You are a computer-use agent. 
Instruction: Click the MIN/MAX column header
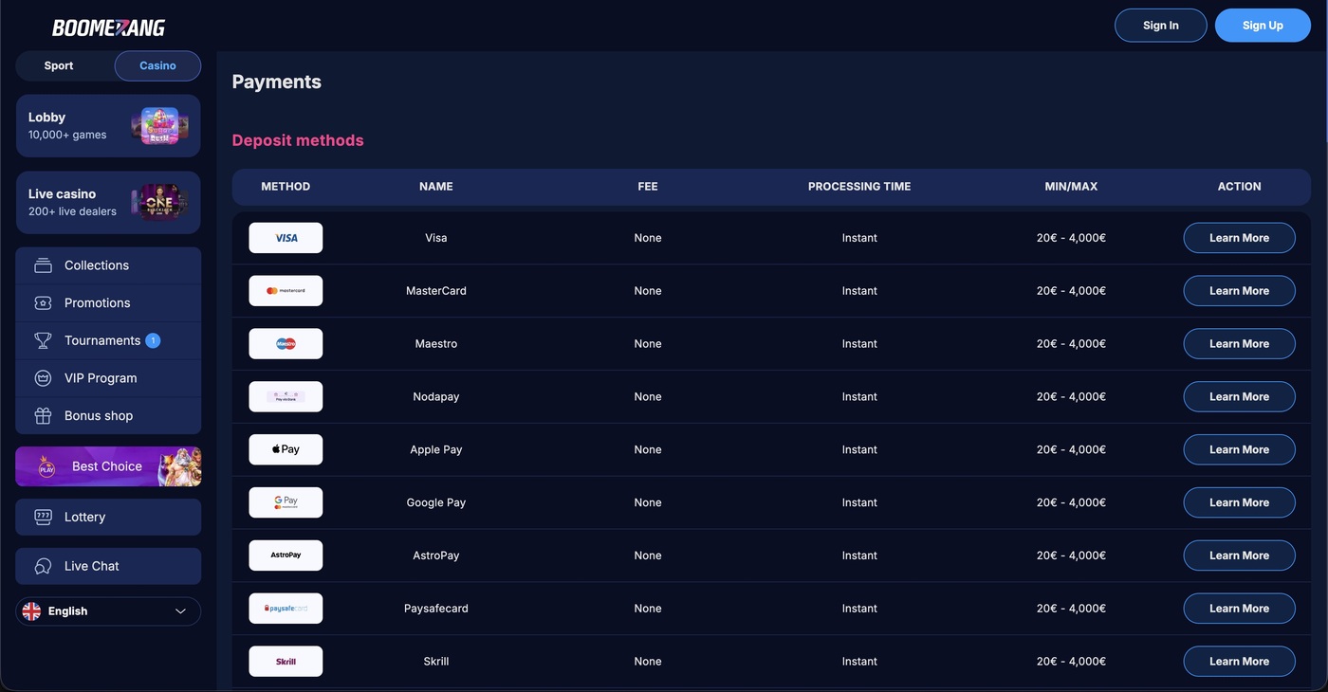pyautogui.click(x=1071, y=187)
